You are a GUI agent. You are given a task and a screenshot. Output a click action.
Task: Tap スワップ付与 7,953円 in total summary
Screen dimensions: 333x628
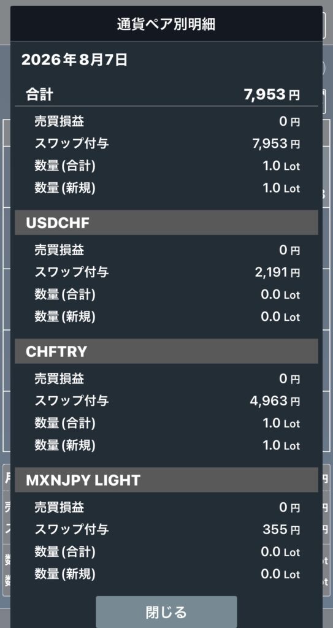pos(166,144)
